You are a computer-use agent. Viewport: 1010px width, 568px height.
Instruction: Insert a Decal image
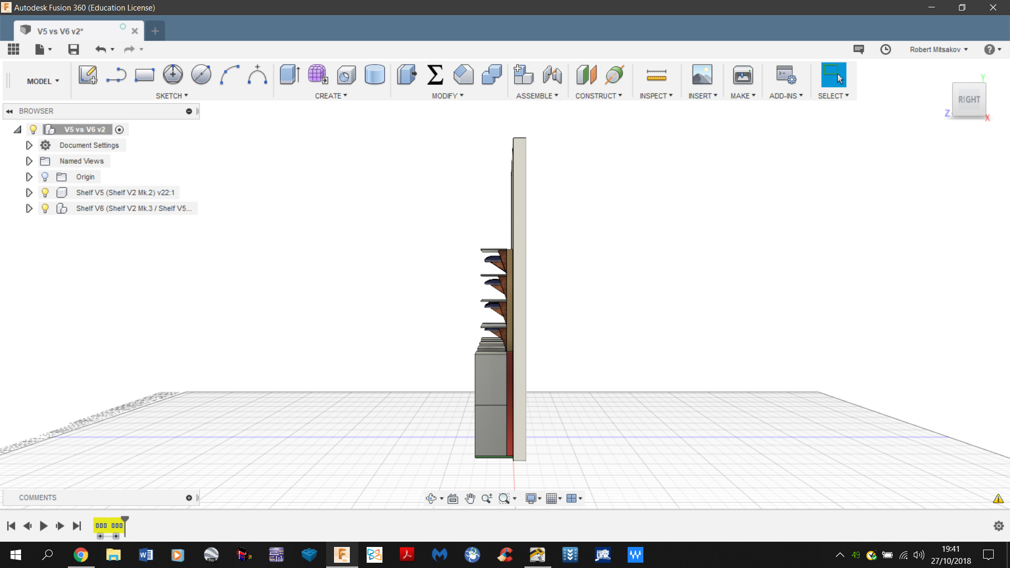[702, 75]
